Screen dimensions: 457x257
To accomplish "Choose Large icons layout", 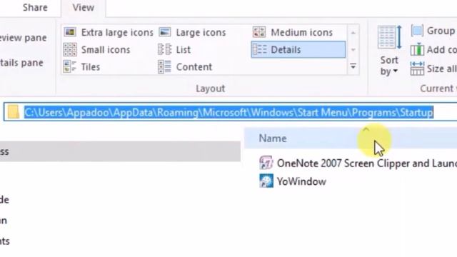I will [x=192, y=32].
